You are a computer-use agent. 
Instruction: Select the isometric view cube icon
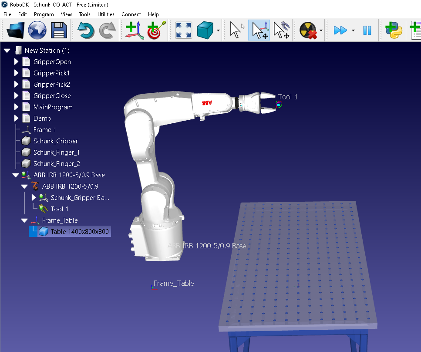click(205, 30)
